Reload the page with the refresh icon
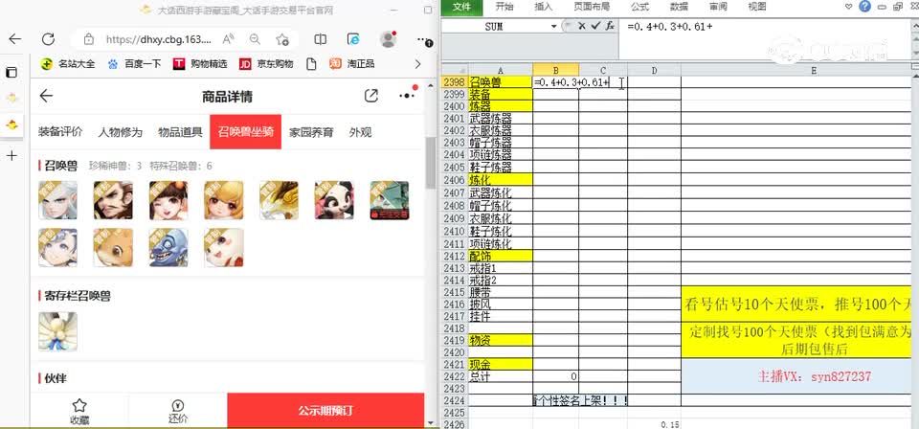The image size is (919, 429). click(x=48, y=39)
